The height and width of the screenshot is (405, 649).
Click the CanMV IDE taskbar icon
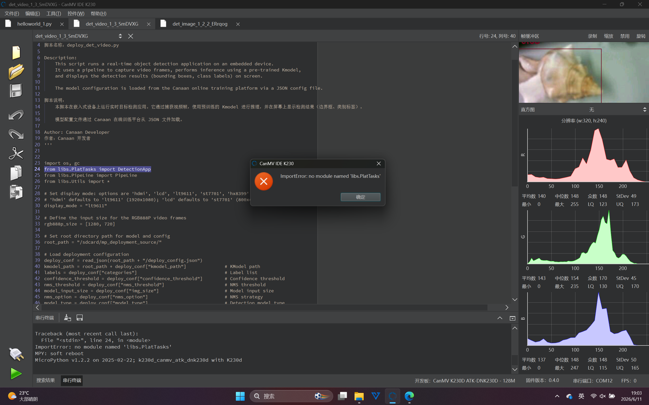click(x=393, y=396)
